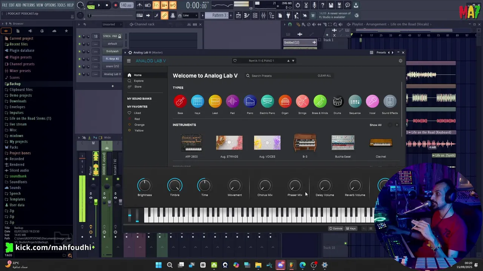Select the Strings type icon
The image size is (483, 271).
click(302, 101)
